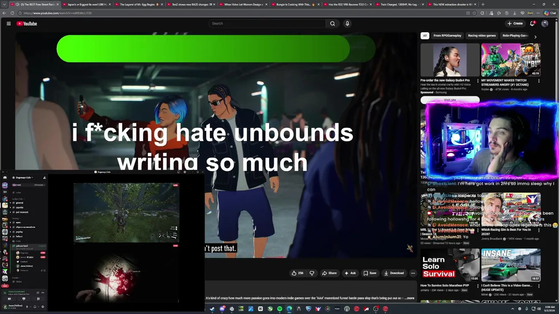559x314 pixels.
Task: Expand Dogeways Cafe server dropdown
Action: click(24, 177)
